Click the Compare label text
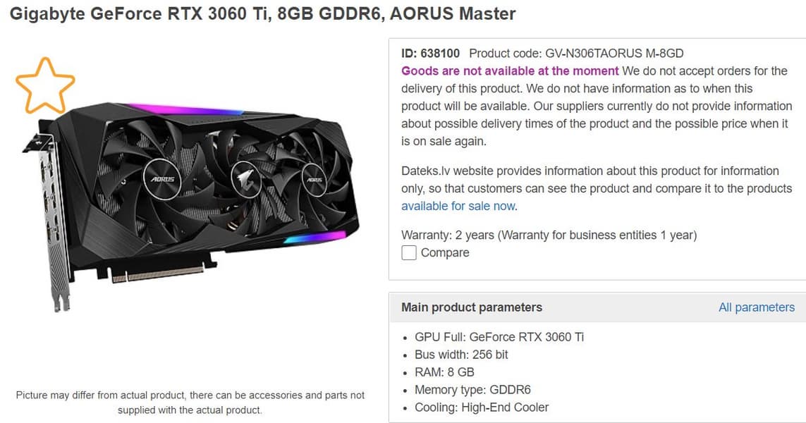 click(445, 253)
